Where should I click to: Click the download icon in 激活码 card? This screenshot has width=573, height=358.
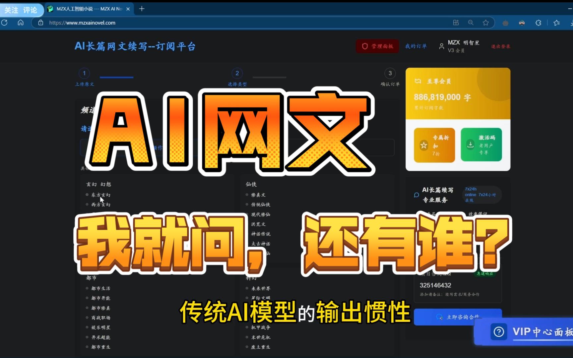471,145
